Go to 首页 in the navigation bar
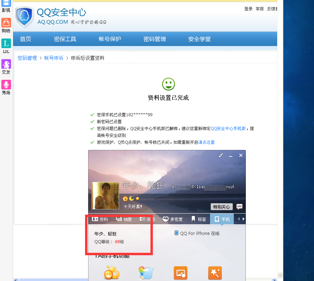 [x=25, y=39]
